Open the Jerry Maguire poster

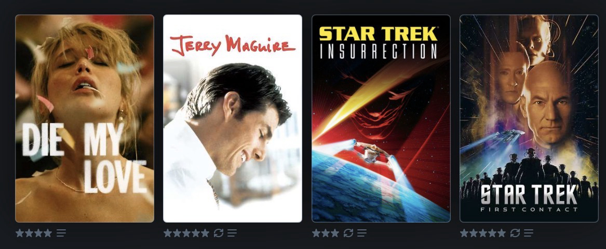233,119
